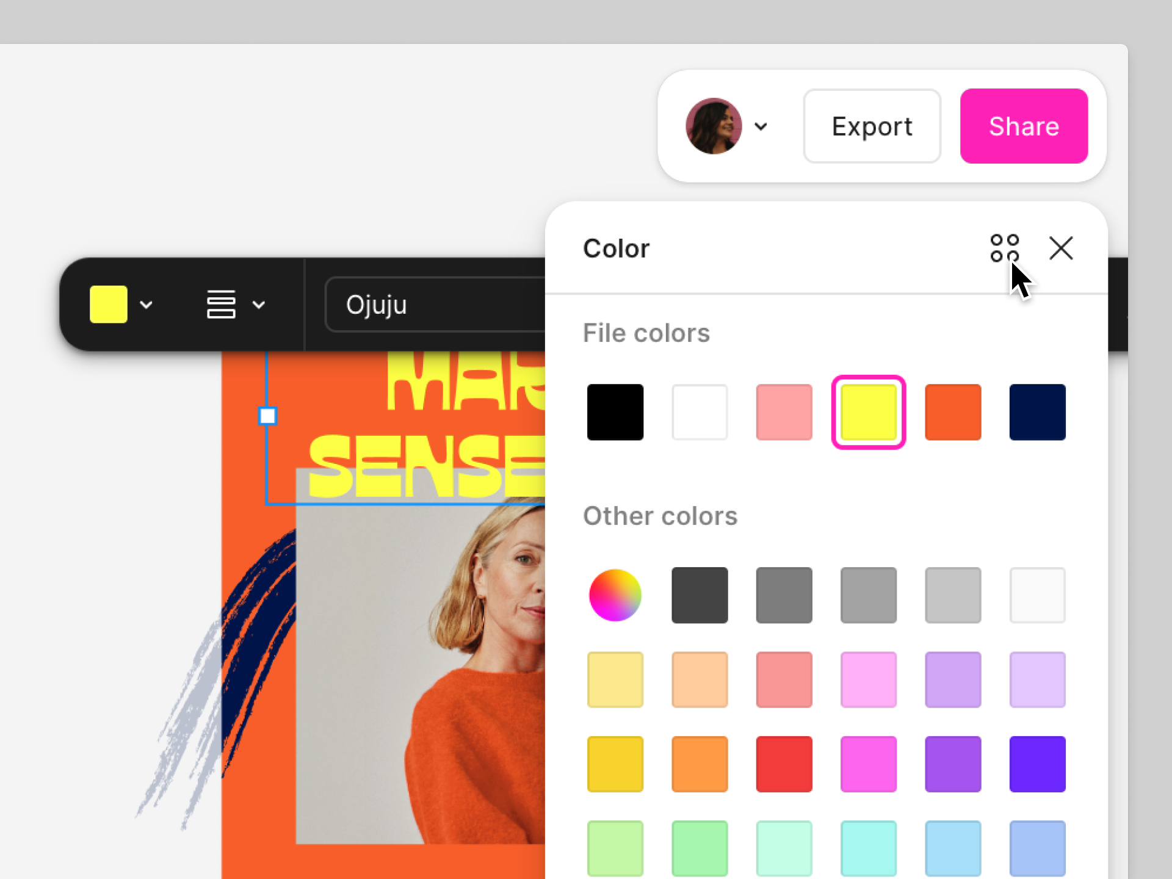Click the yellow fill swatch in toolbar
1172x879 pixels.
coord(109,304)
